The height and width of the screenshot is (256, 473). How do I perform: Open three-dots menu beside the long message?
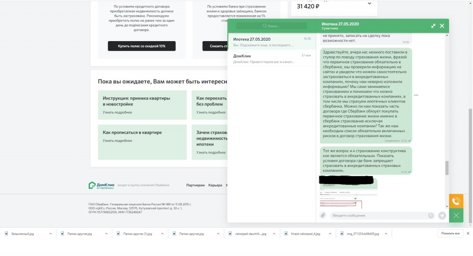click(416, 95)
